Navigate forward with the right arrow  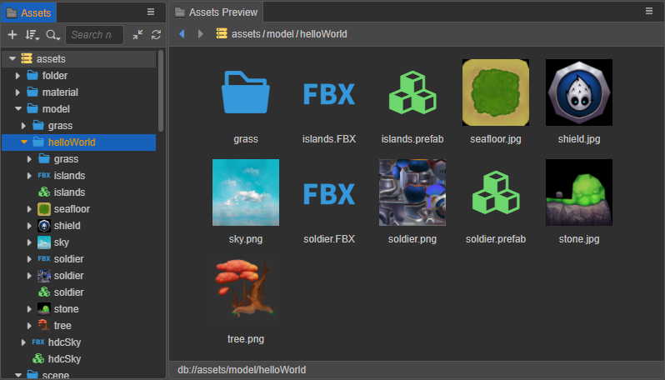click(x=200, y=34)
